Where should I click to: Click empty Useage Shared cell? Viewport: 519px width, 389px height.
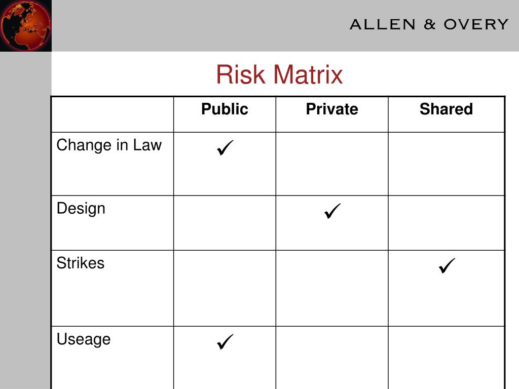pos(447,358)
